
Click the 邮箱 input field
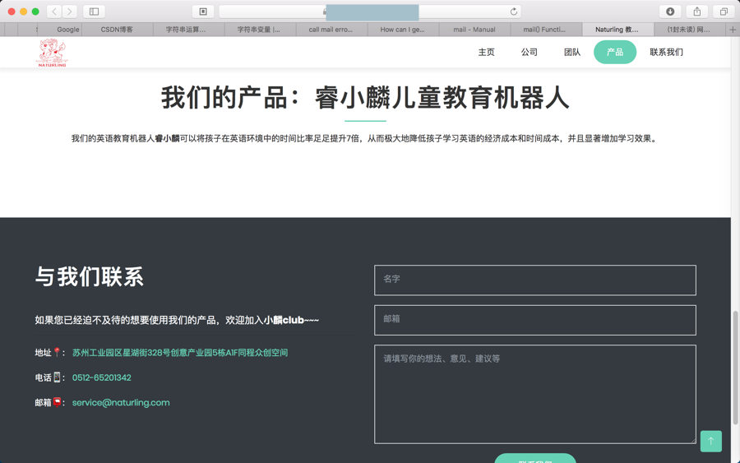tap(535, 320)
